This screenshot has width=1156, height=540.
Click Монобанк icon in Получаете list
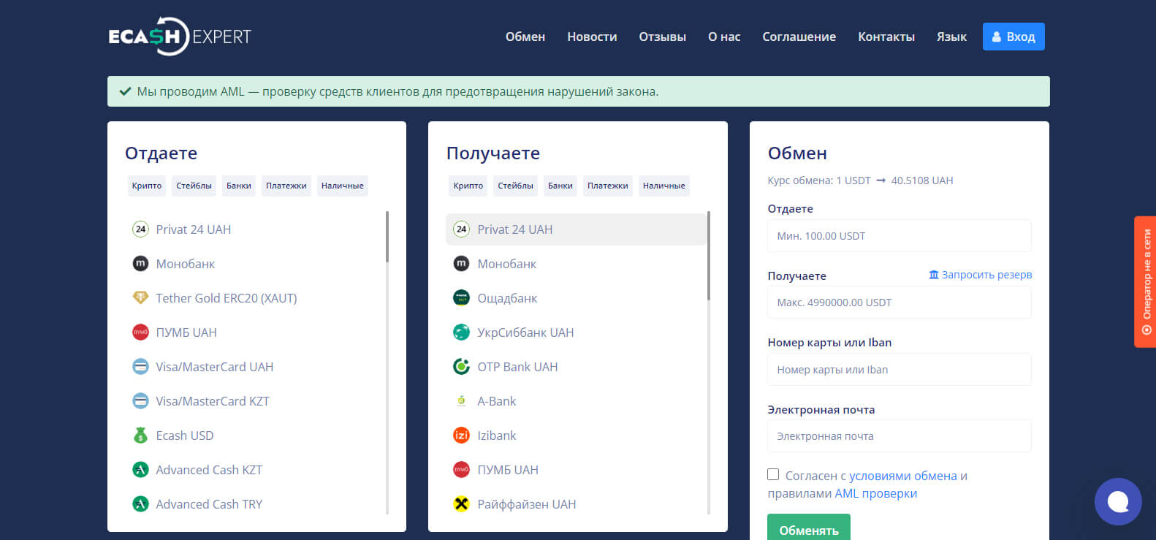[461, 264]
